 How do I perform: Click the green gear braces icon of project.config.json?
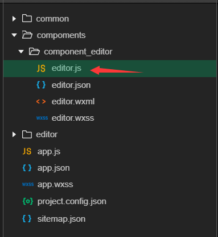pyautogui.click(x=28, y=201)
